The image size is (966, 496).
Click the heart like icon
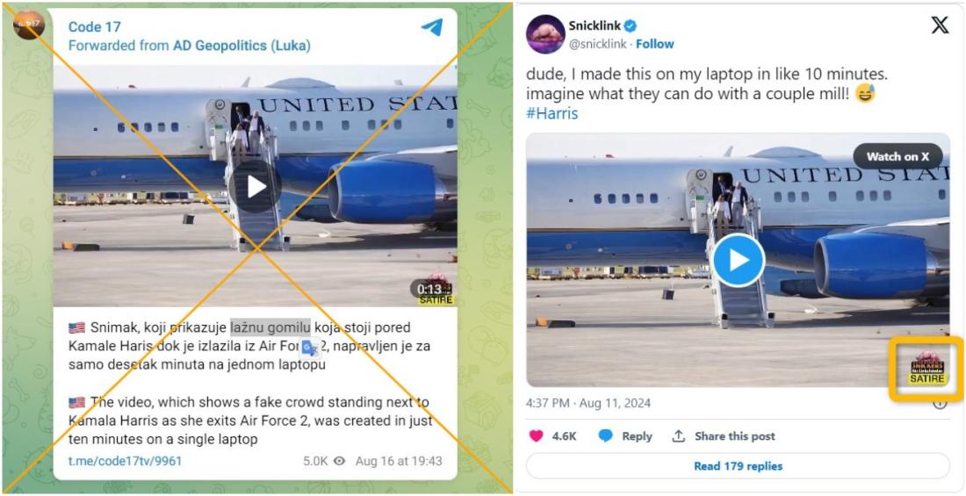pos(537,435)
